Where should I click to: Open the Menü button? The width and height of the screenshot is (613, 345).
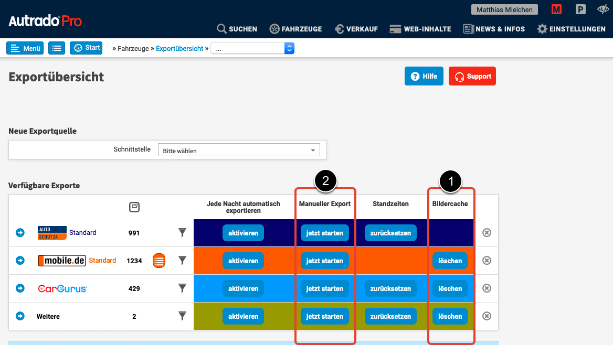[x=25, y=48]
